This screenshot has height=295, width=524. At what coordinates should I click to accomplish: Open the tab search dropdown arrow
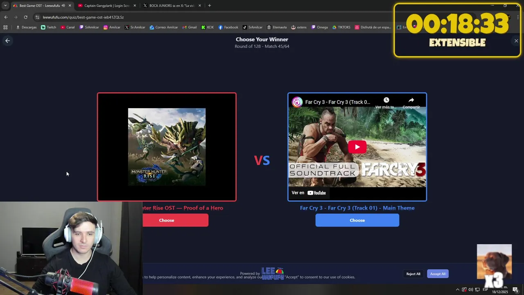5,5
